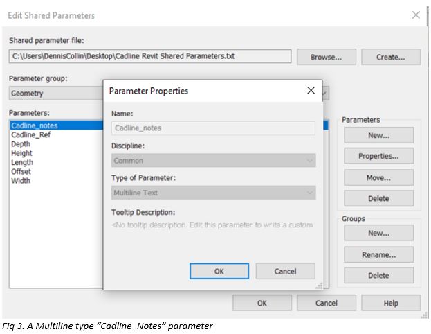Click Cancel in Edit Shared Parameters window
Viewport: 431px width, 334px height.
coord(327,303)
